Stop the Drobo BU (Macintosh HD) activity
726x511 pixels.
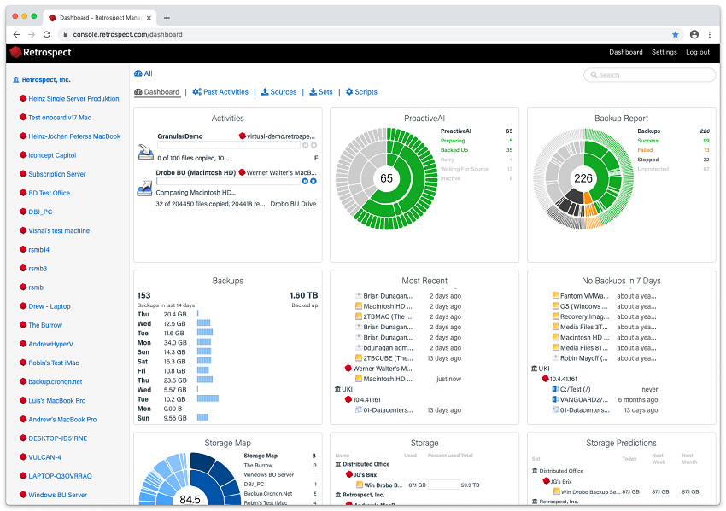(x=313, y=181)
